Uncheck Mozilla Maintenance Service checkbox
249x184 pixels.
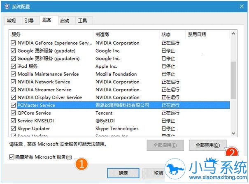coord(13,74)
